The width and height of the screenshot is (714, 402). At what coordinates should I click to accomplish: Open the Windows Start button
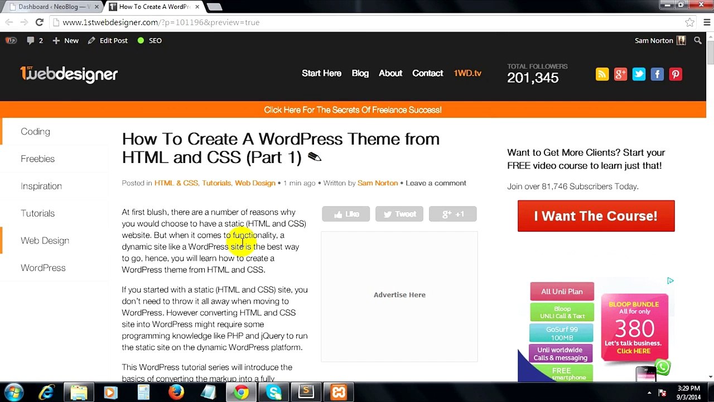[13, 393]
